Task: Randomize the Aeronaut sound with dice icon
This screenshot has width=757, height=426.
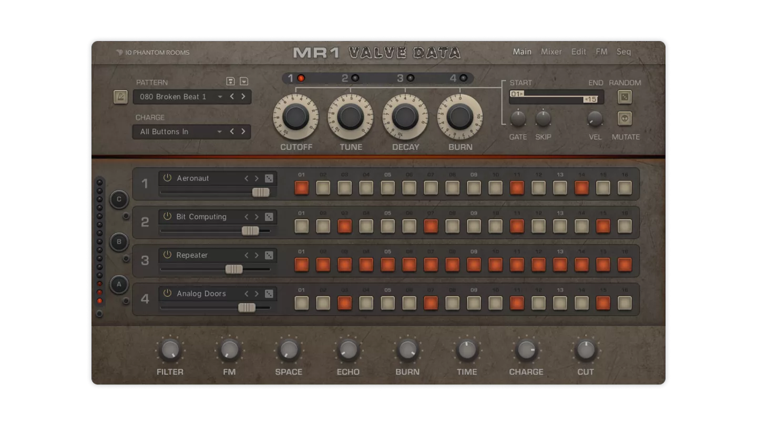Action: click(x=269, y=178)
